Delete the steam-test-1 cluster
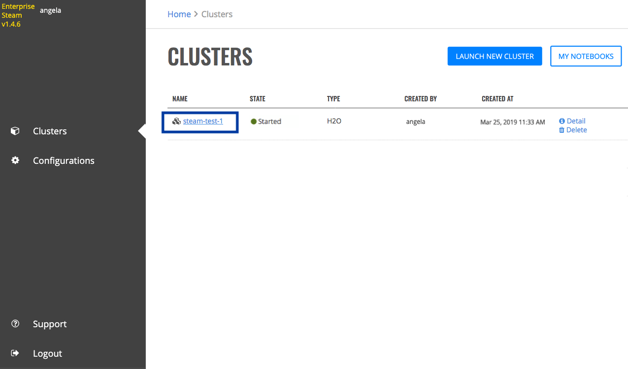This screenshot has width=628, height=369. coord(577,130)
